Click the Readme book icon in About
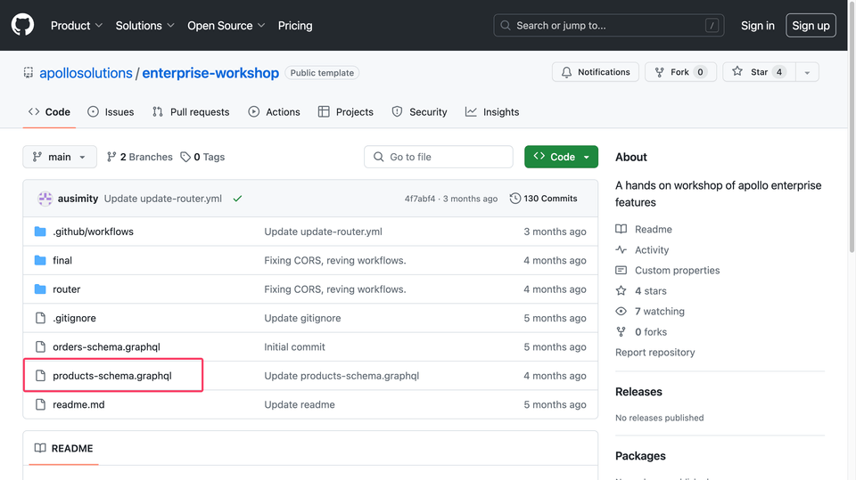This screenshot has width=856, height=480. [621, 229]
